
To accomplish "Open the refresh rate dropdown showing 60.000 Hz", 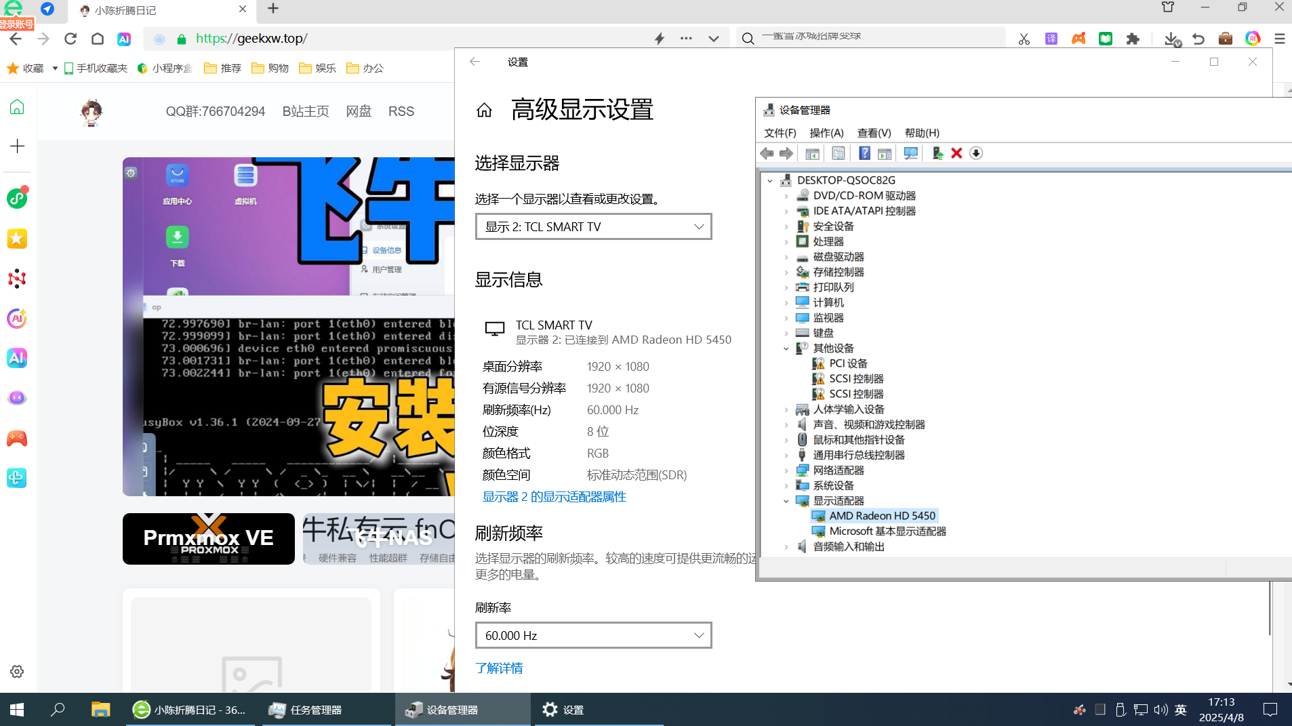I will point(592,635).
